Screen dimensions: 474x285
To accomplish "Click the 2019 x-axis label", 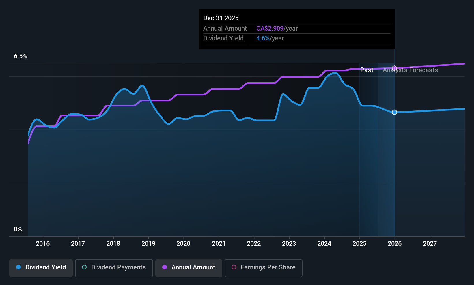I will point(148,243).
